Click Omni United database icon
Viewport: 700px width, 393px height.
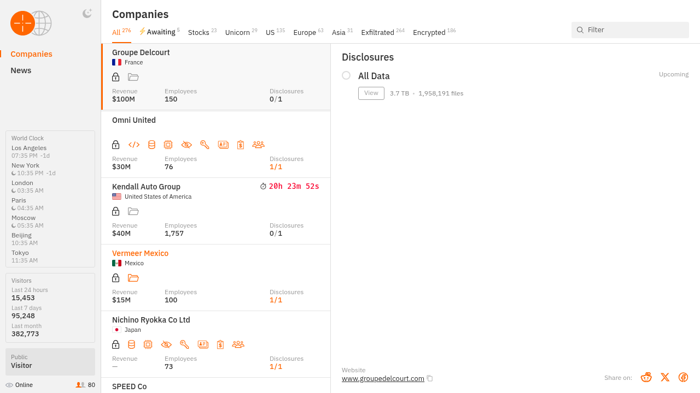point(151,145)
